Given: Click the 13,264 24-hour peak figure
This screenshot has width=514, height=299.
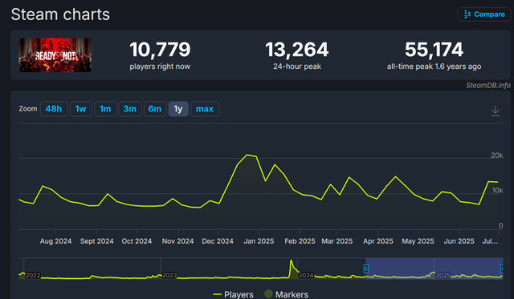Looking at the screenshot, I should (297, 50).
